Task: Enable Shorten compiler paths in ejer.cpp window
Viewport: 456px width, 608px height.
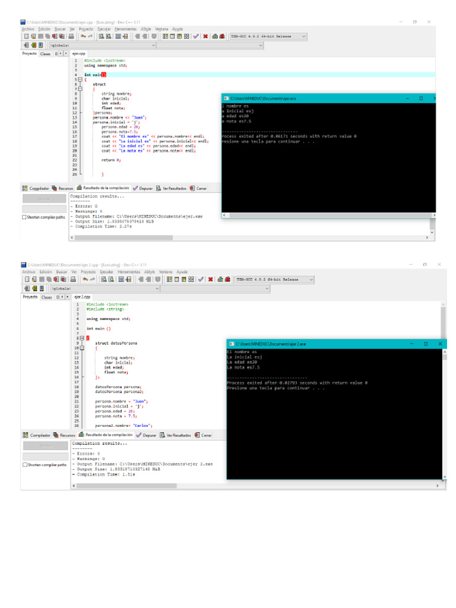Action: [x=24, y=217]
